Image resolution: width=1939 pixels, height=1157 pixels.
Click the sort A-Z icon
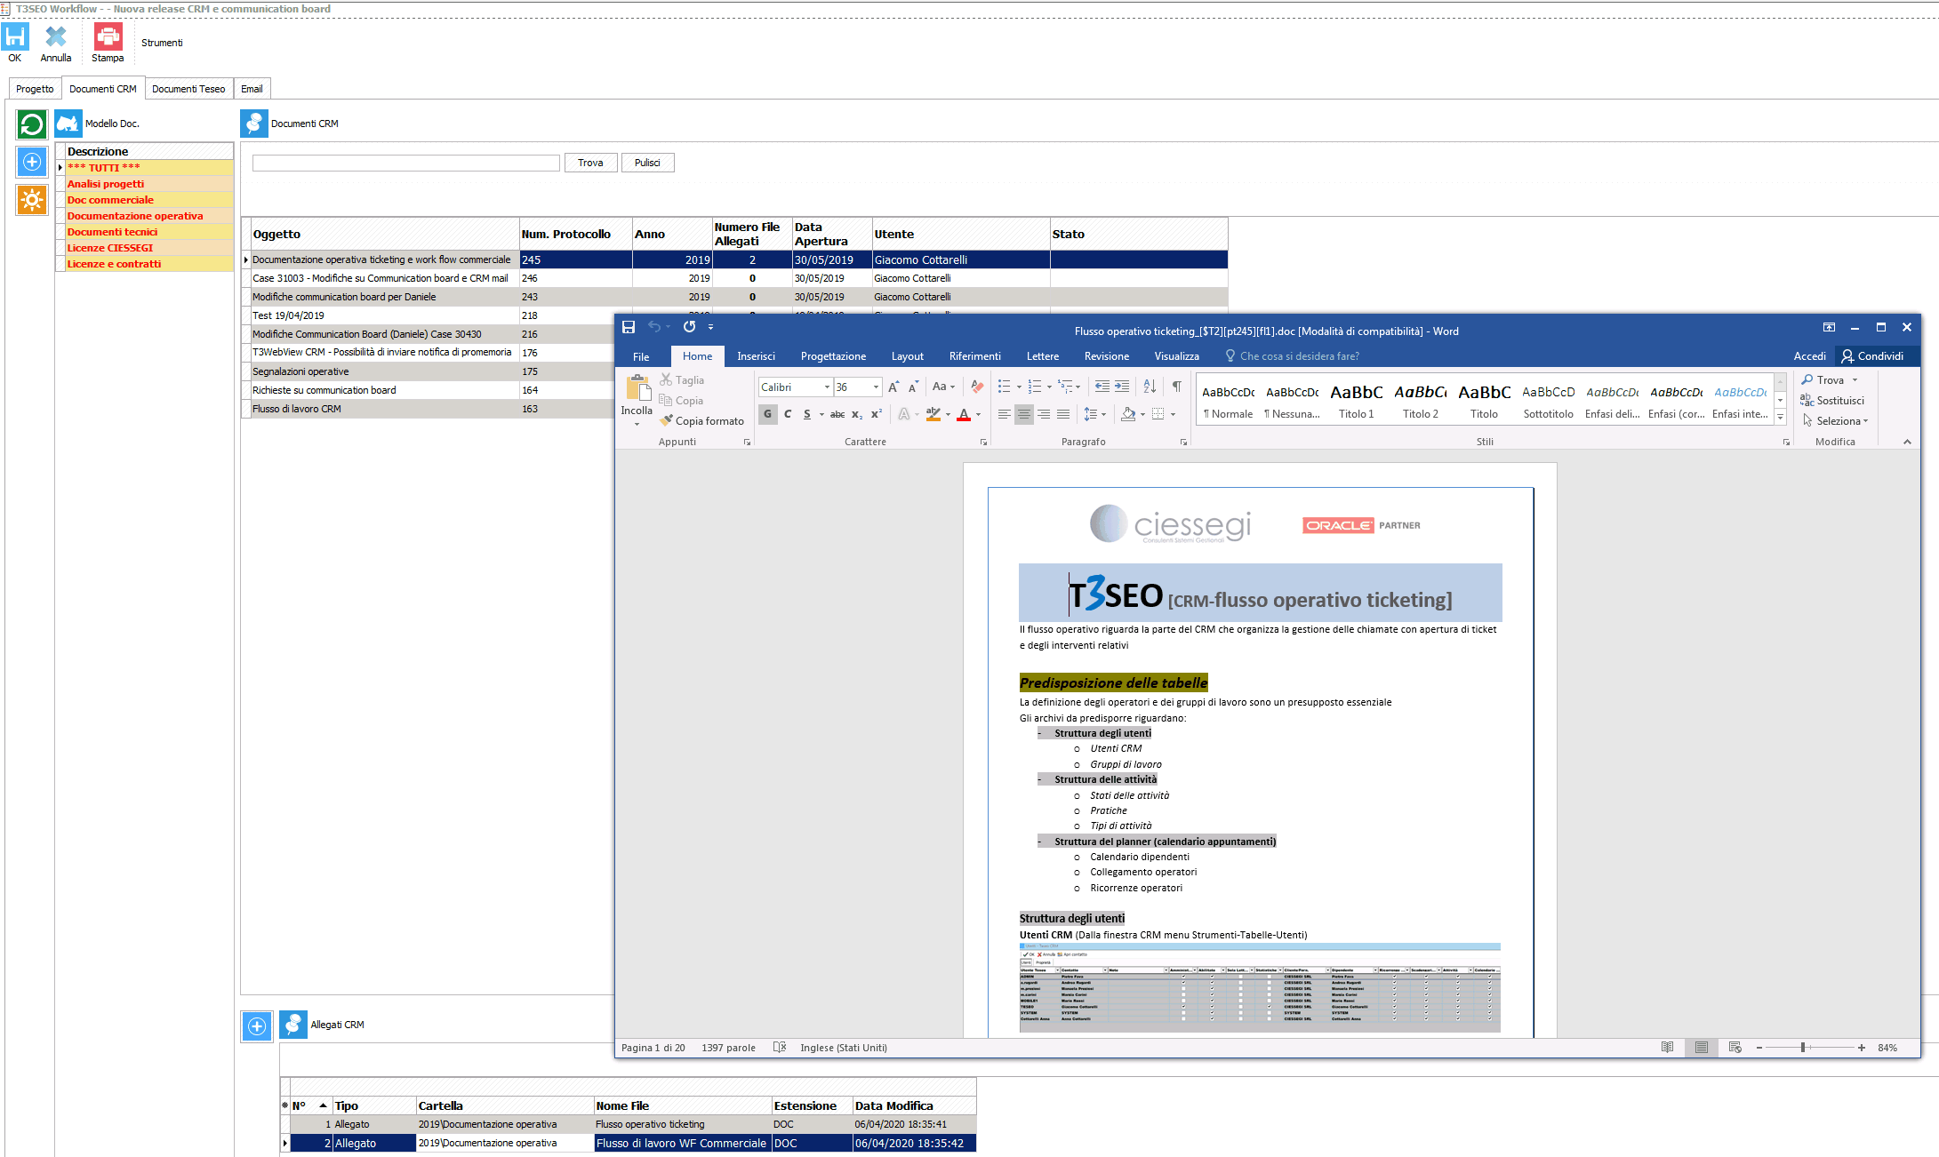tap(1150, 387)
